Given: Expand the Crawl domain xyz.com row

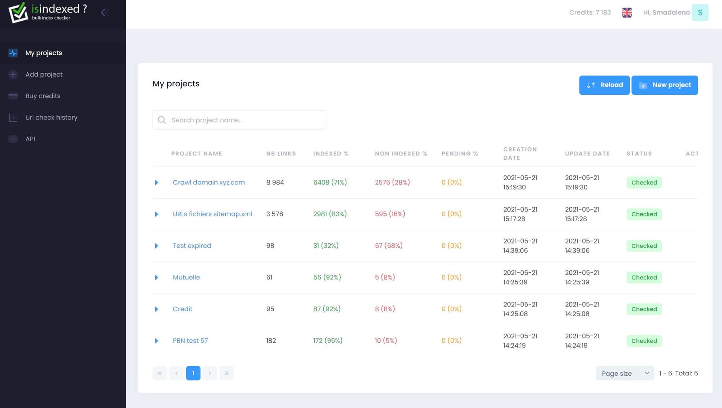Looking at the screenshot, I should tap(156, 183).
